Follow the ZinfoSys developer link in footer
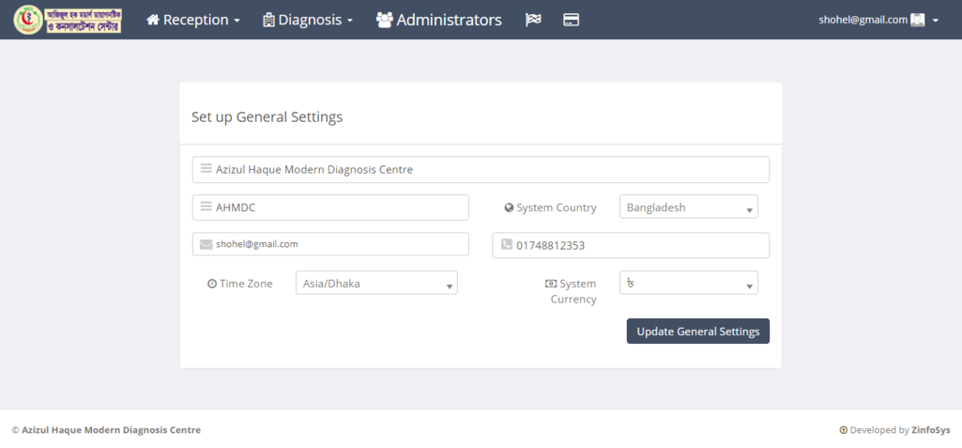The height and width of the screenshot is (448, 962). click(930, 430)
